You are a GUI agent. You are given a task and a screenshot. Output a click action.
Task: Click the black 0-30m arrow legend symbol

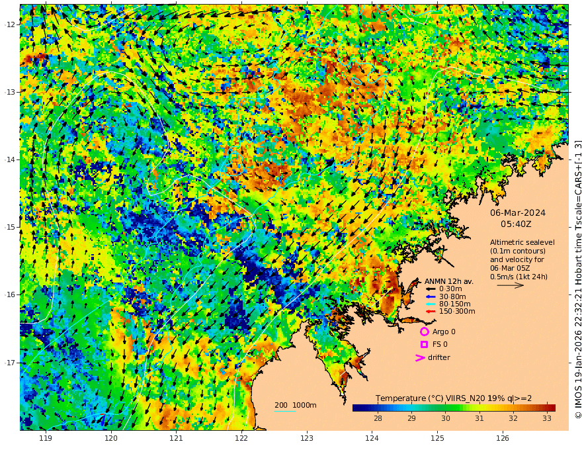[x=430, y=289]
